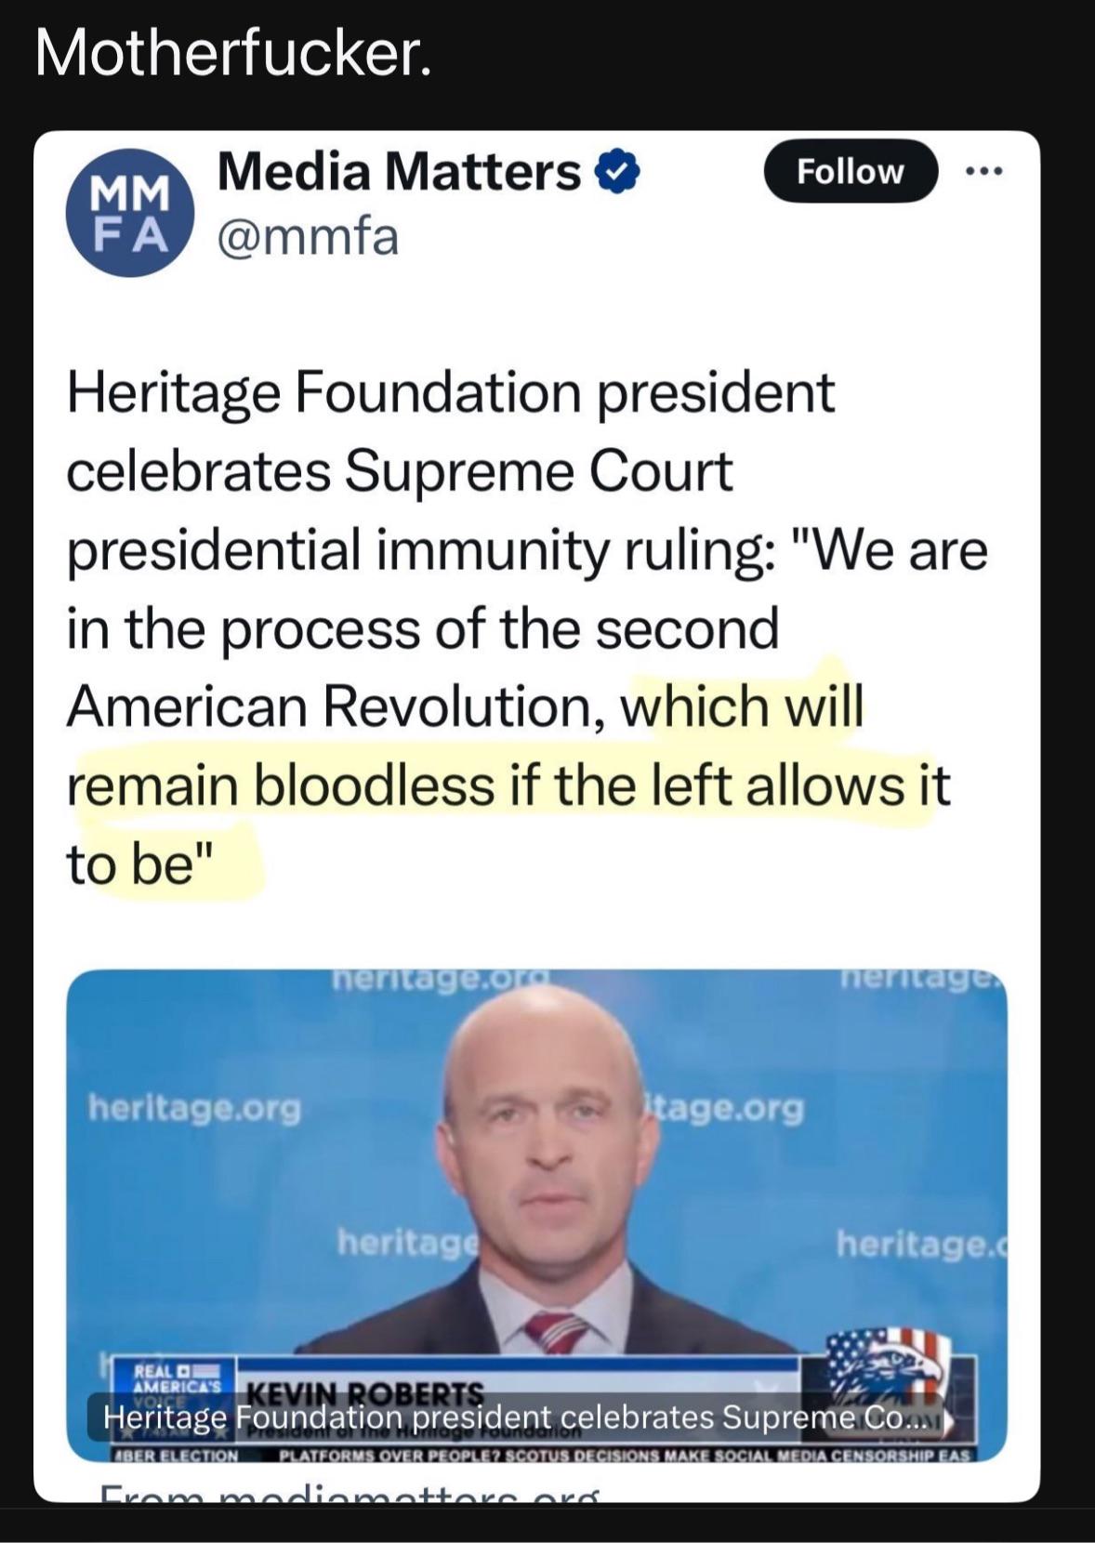Click the 'Motherfucker.' caption at top
Image resolution: width=1095 pixels, height=1543 pixels.
pyautogui.click(x=233, y=54)
